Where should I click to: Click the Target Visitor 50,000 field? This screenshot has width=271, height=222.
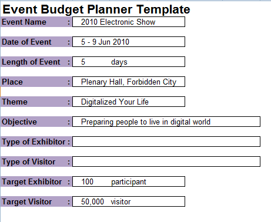pos(129,201)
